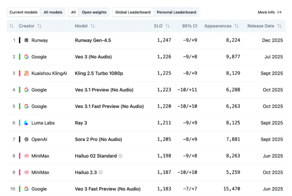Open Runway Gen-4.5 model link

tap(93, 40)
